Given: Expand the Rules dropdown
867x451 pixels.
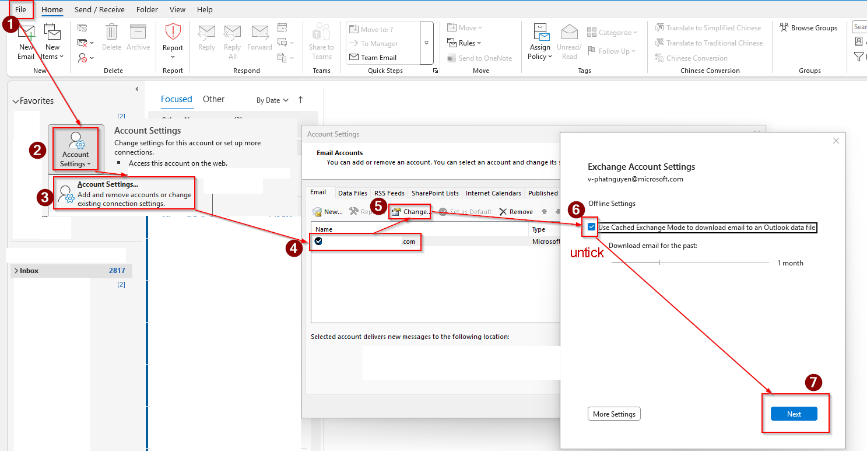Looking at the screenshot, I should click(x=464, y=43).
